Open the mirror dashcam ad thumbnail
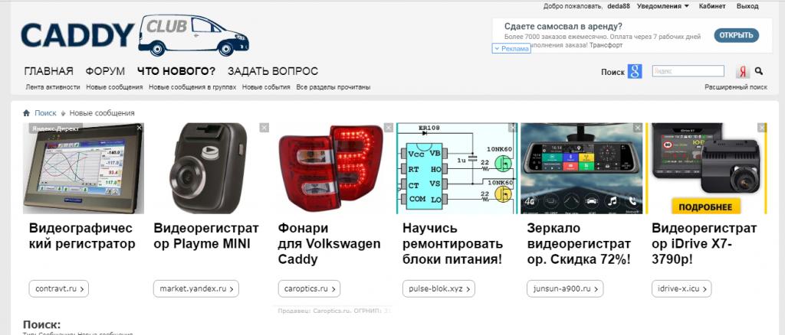This screenshot has width=785, height=335. point(581,168)
